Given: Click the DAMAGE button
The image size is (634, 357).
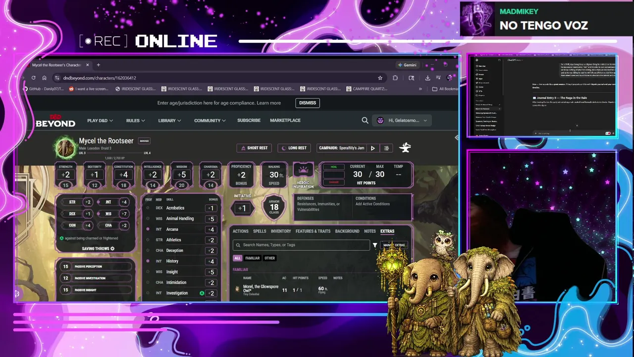Looking at the screenshot, I should click(333, 182).
